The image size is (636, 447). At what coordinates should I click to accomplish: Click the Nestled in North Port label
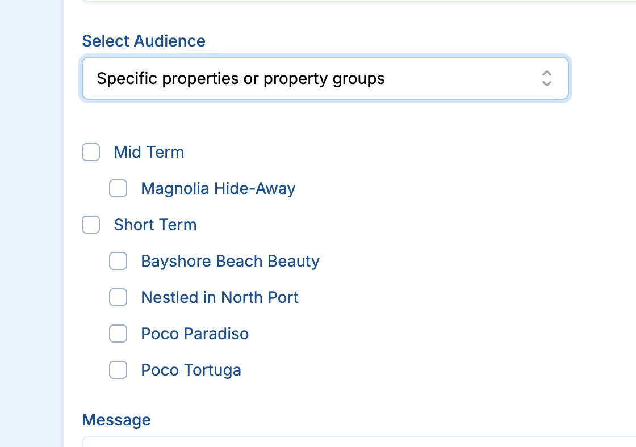coord(220,297)
